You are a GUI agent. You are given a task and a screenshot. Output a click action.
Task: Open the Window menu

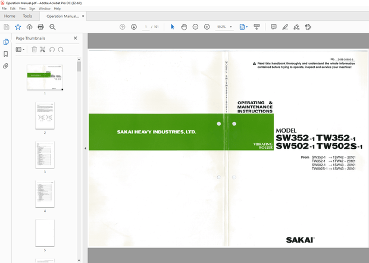pos(45,8)
